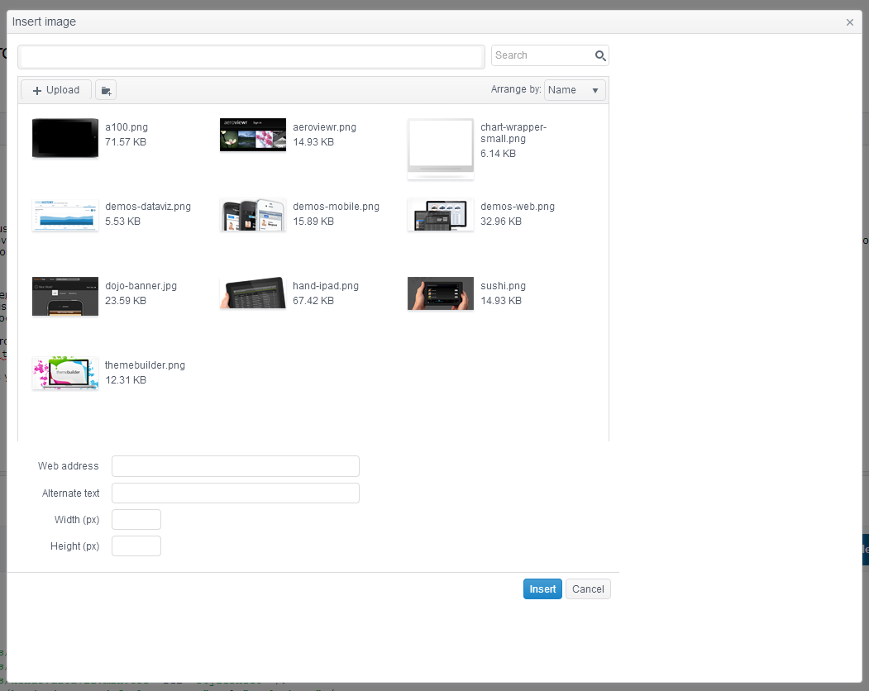Viewport: 869px width, 691px height.
Task: Select the demos-mobile.png thumbnail
Action: 253,214
